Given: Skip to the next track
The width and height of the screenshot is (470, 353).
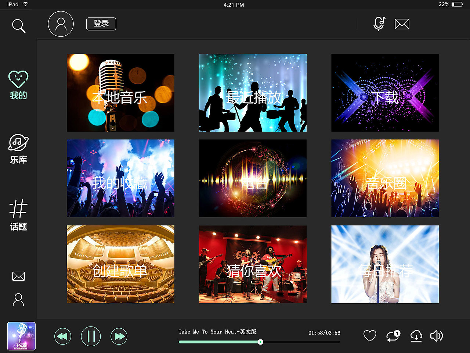Looking at the screenshot, I should 119,336.
